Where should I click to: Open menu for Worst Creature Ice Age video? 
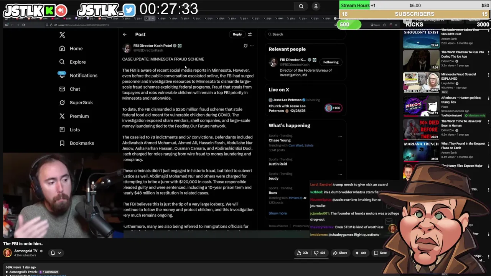[x=488, y=53]
